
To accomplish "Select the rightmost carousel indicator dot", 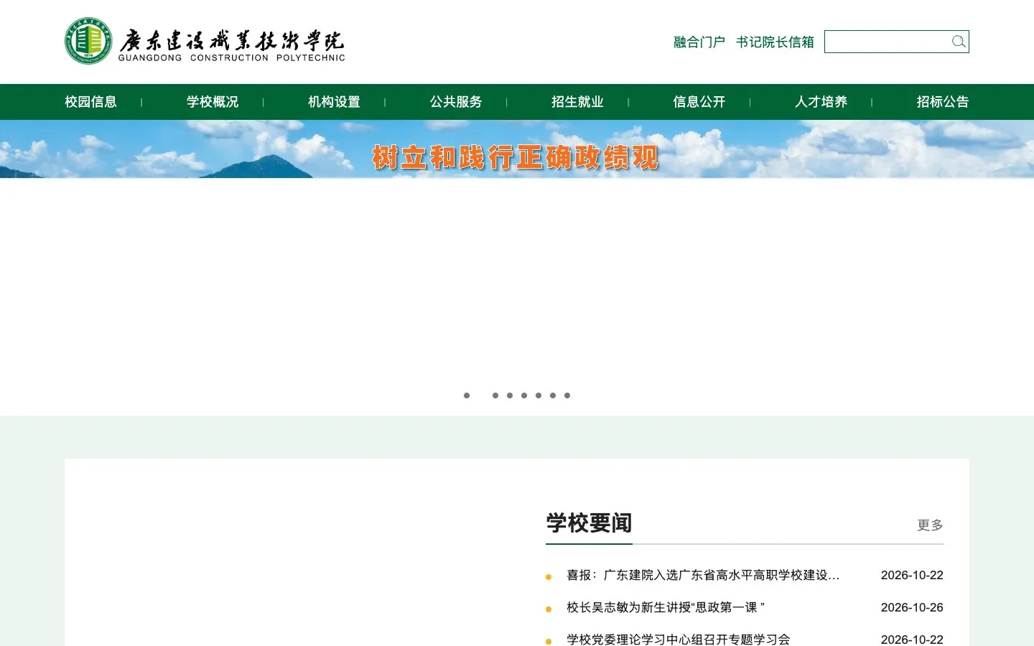I will 567,395.
